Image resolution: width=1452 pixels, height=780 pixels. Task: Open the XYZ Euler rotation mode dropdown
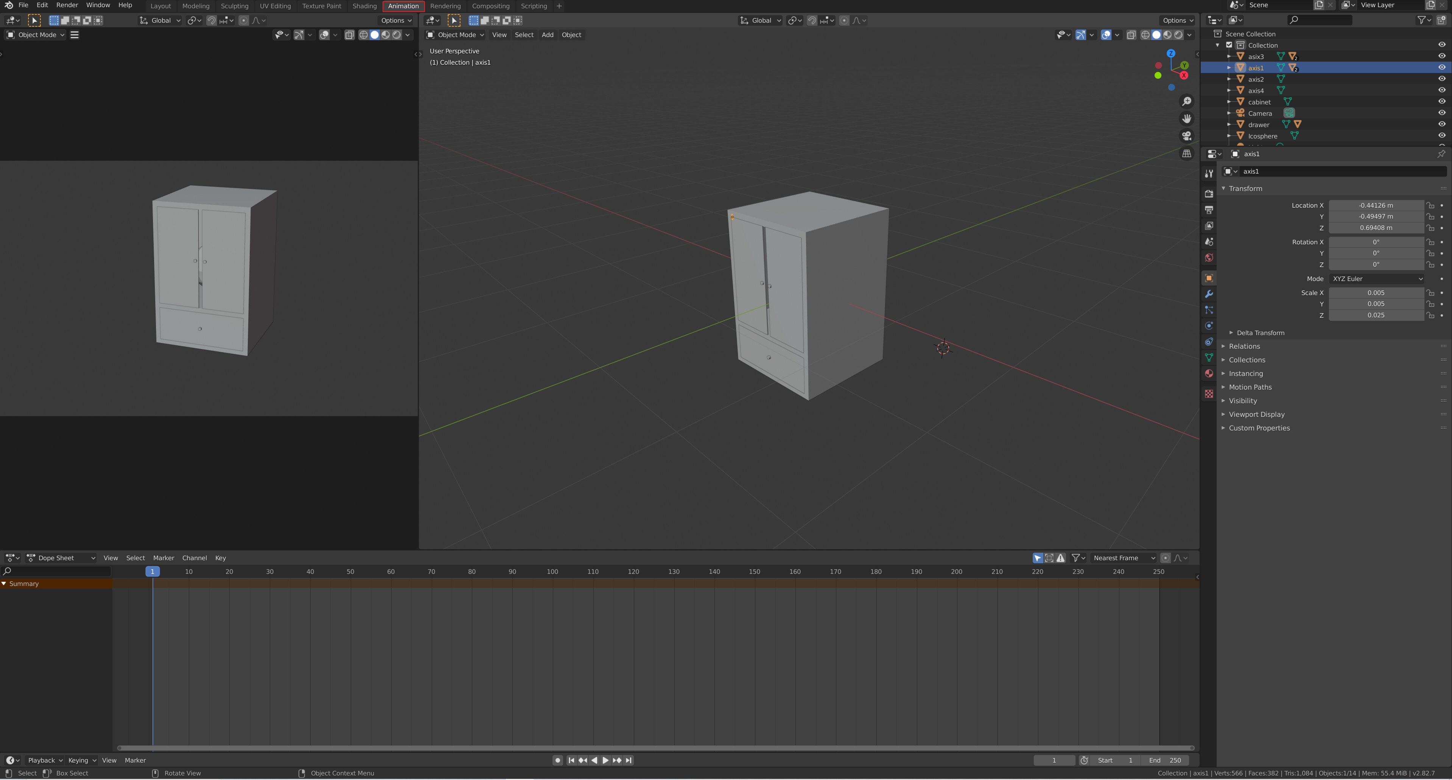coord(1376,279)
